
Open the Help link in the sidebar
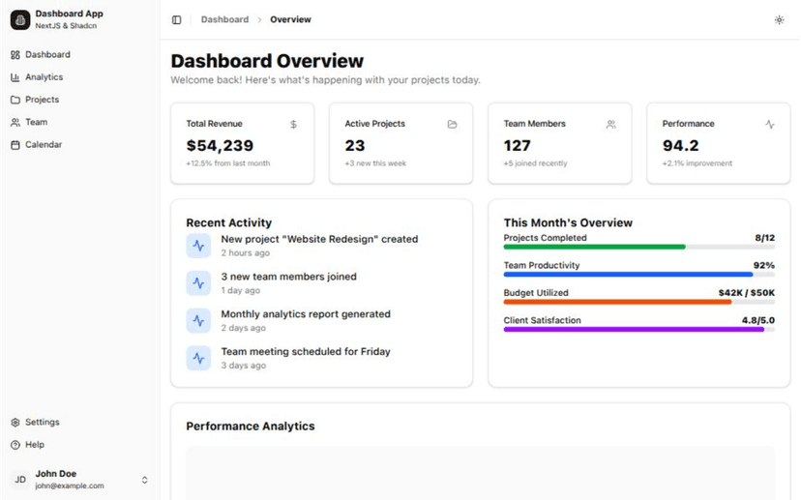tap(34, 445)
